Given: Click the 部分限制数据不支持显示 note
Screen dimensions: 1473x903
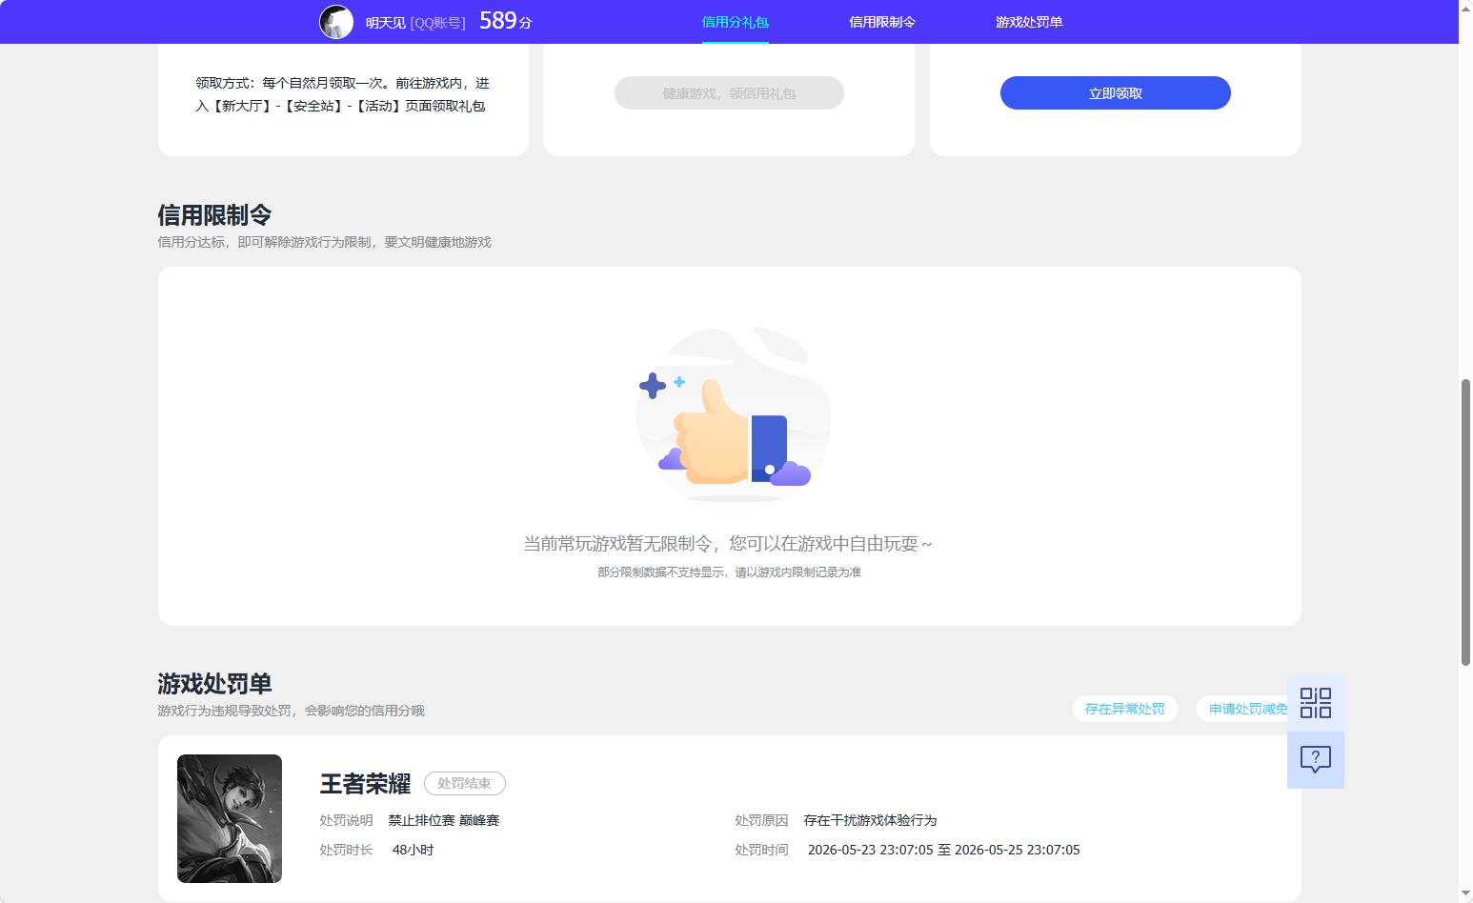Looking at the screenshot, I should point(729,572).
